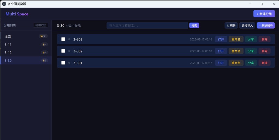Rename account 3-302 with 重命名
Viewport: 279px width, 140px height.
pyautogui.click(x=236, y=51)
